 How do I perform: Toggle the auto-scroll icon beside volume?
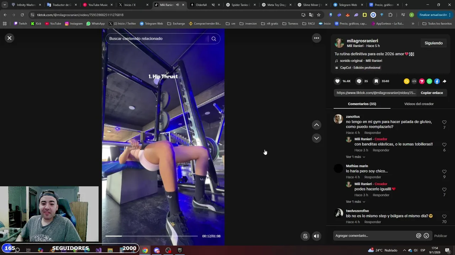tap(305, 236)
